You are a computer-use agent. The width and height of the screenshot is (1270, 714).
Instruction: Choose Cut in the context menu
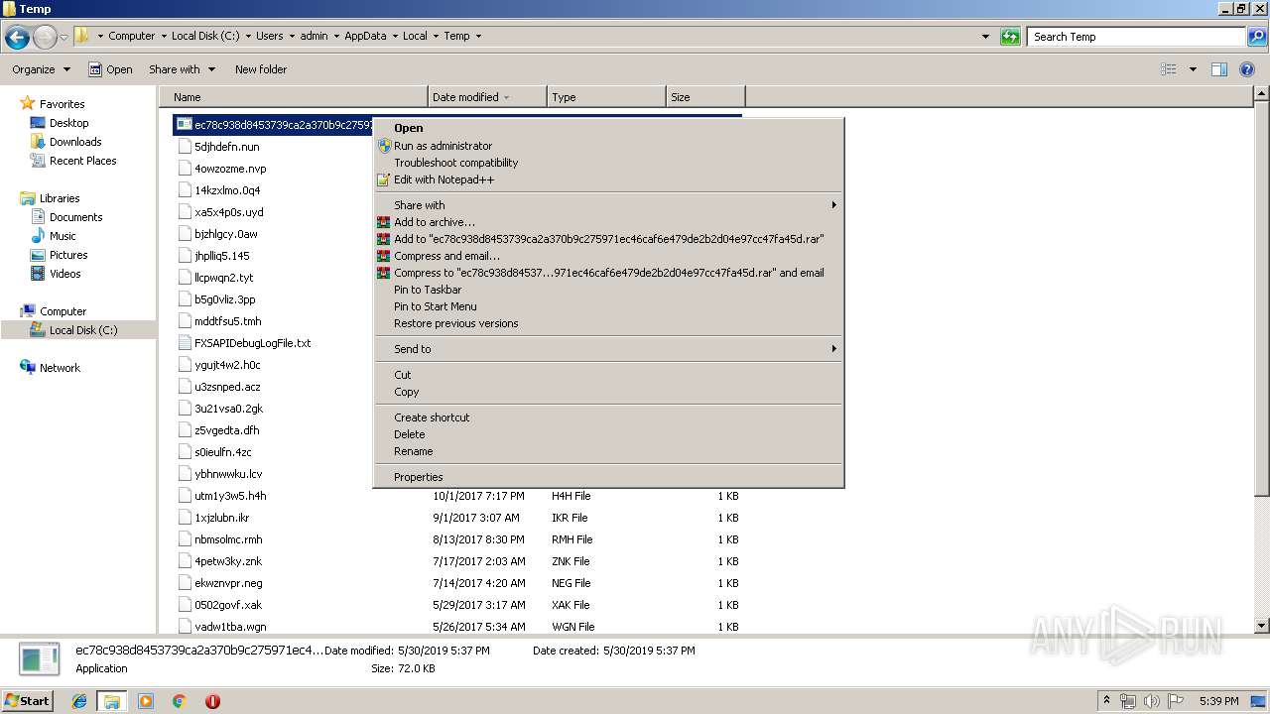608,375
